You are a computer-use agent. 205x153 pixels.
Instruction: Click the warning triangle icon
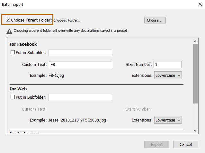tap(9, 31)
